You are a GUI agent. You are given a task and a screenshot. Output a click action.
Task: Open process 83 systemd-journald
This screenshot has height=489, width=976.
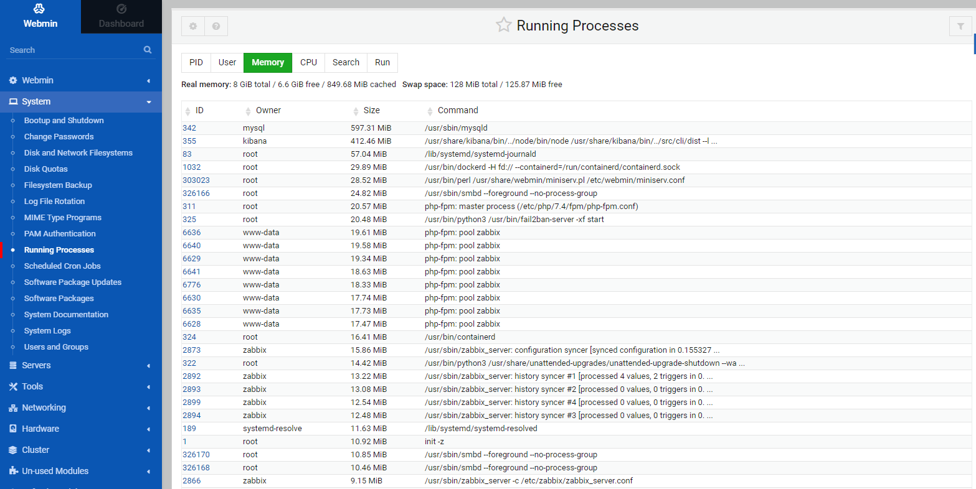pyautogui.click(x=187, y=154)
